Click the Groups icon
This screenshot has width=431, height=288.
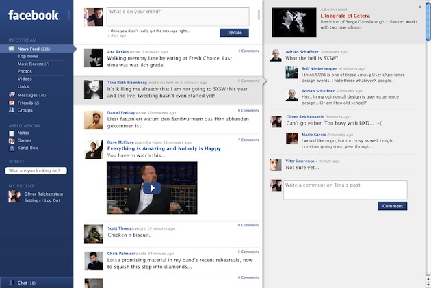[12, 110]
